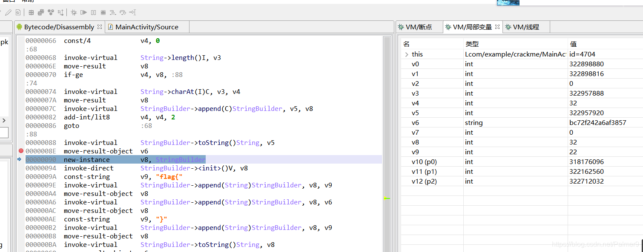This screenshot has width=643, height=252.
Task: Click the Run to Cursor icon
Action: 132,12
